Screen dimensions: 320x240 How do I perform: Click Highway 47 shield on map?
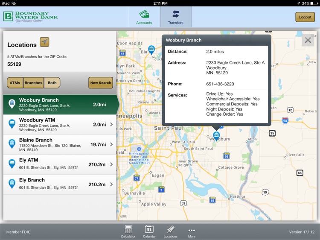pyautogui.click(x=122, y=53)
